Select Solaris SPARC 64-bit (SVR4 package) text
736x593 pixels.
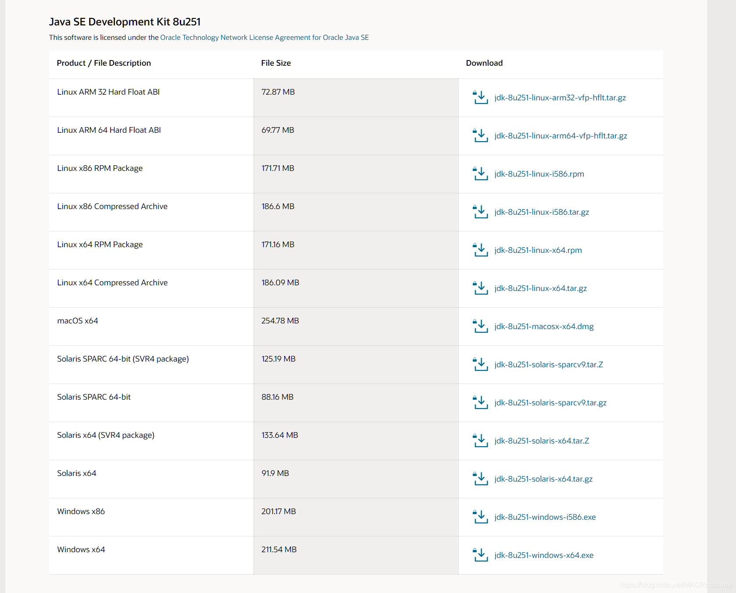[123, 359]
